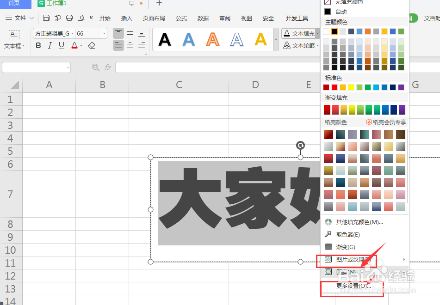Switch to the 页面布局 ribbon tab
440x305 pixels.
pyautogui.click(x=154, y=18)
